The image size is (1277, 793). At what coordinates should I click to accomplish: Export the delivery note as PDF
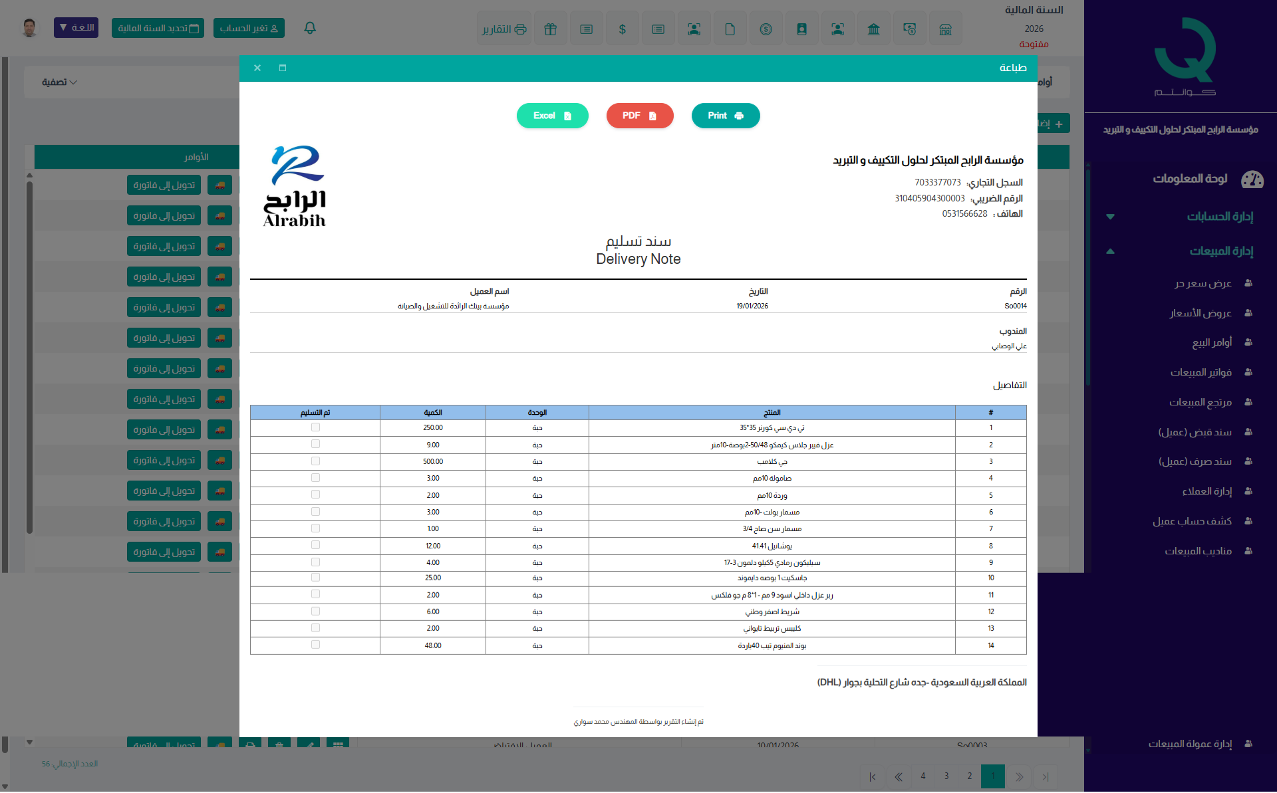coord(639,116)
